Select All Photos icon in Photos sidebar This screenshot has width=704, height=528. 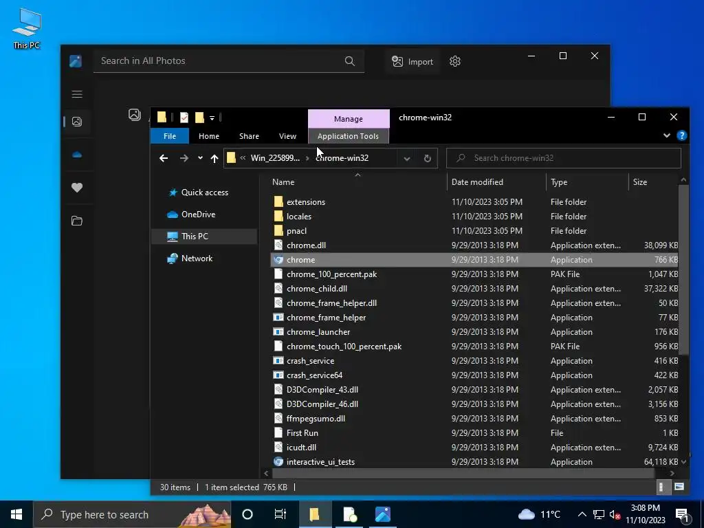77,122
